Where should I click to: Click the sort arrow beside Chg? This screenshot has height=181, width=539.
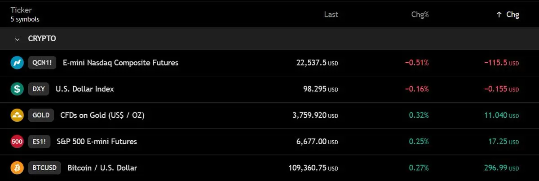tap(499, 15)
